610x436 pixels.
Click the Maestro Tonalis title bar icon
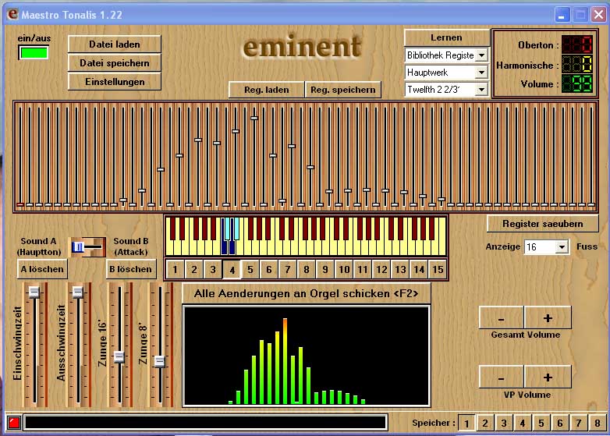pyautogui.click(x=10, y=14)
